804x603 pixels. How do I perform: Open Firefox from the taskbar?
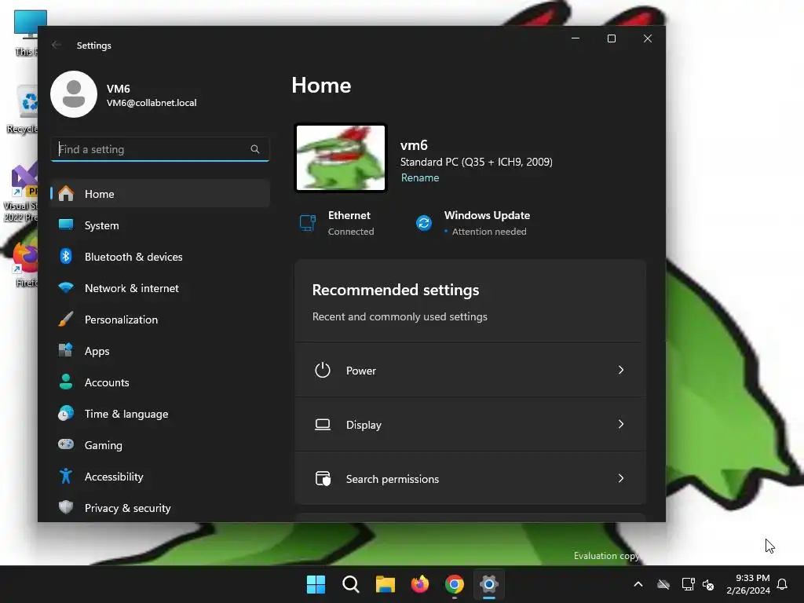click(420, 584)
